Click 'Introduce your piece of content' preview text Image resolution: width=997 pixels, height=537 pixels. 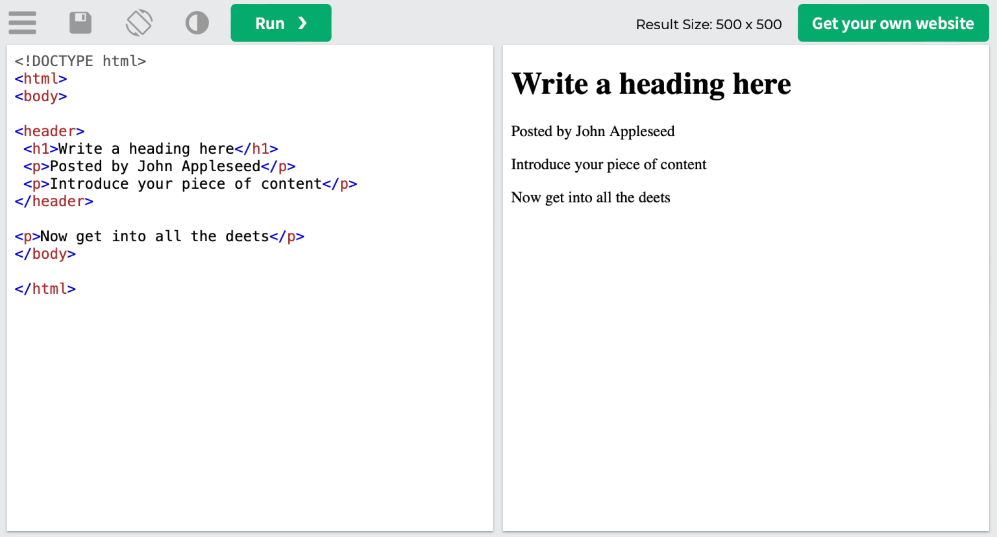tap(608, 165)
